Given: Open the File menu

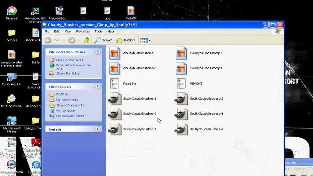Looking at the screenshot, I should pos(47,31).
